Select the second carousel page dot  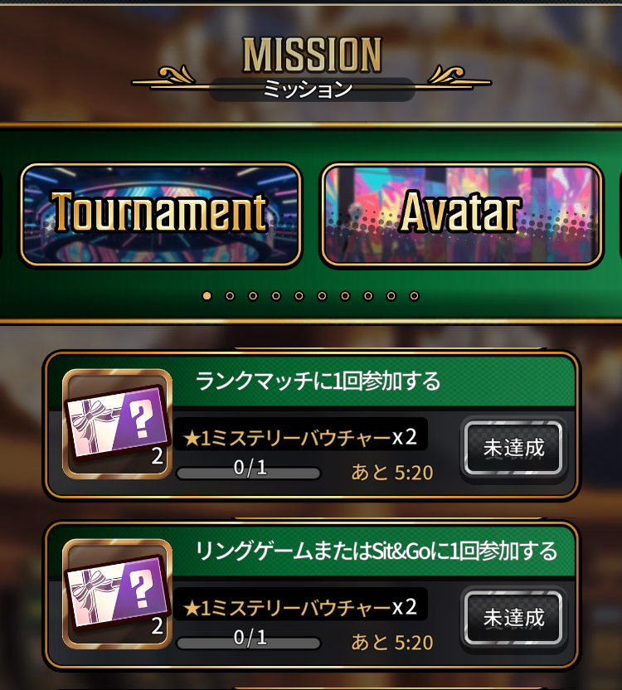point(230,296)
